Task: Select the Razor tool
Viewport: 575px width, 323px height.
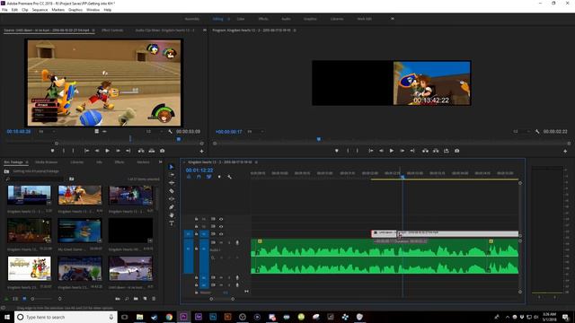Action: [x=172, y=191]
